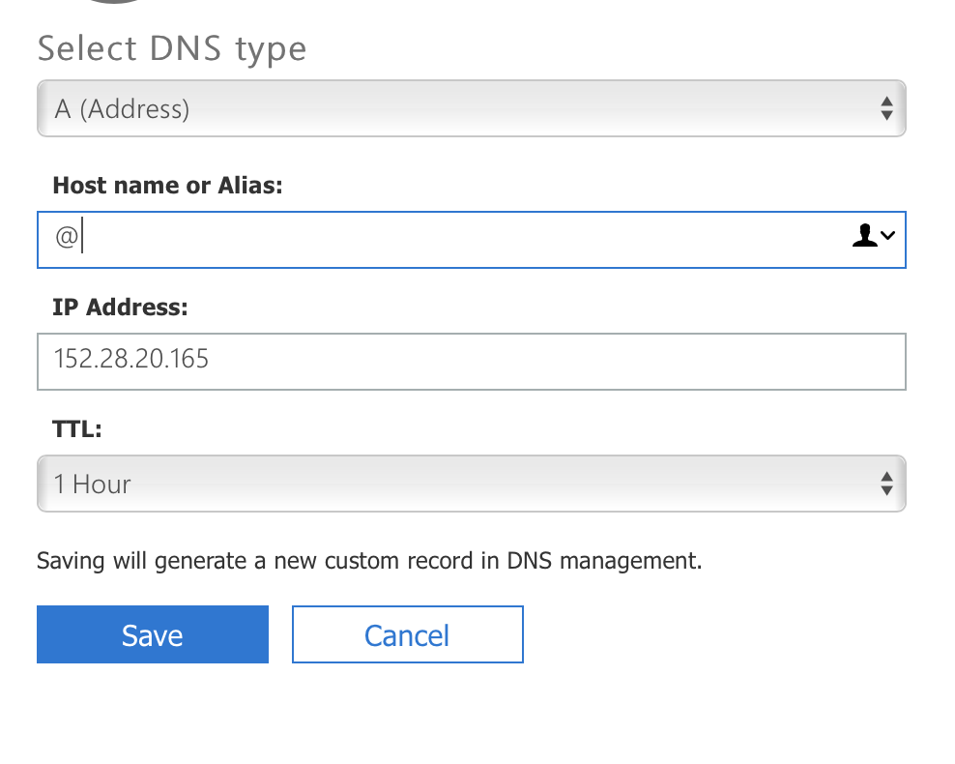Viewport: 955px width, 764px height.
Task: Click the 'IP Address:' label
Action: click(x=120, y=308)
